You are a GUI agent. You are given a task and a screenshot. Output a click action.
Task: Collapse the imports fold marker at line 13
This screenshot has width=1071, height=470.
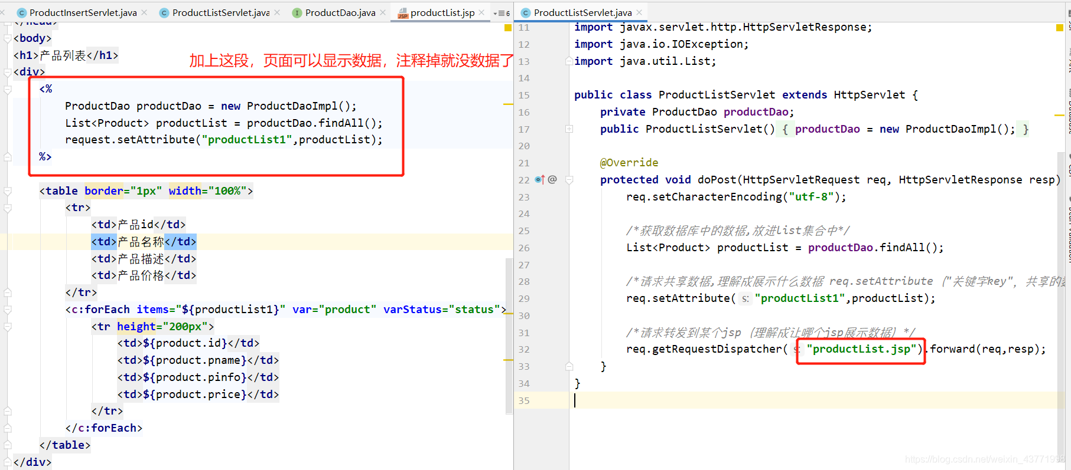(x=568, y=61)
